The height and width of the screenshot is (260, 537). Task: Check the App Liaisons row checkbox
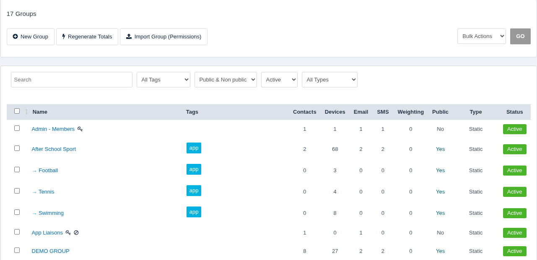pyautogui.click(x=17, y=232)
